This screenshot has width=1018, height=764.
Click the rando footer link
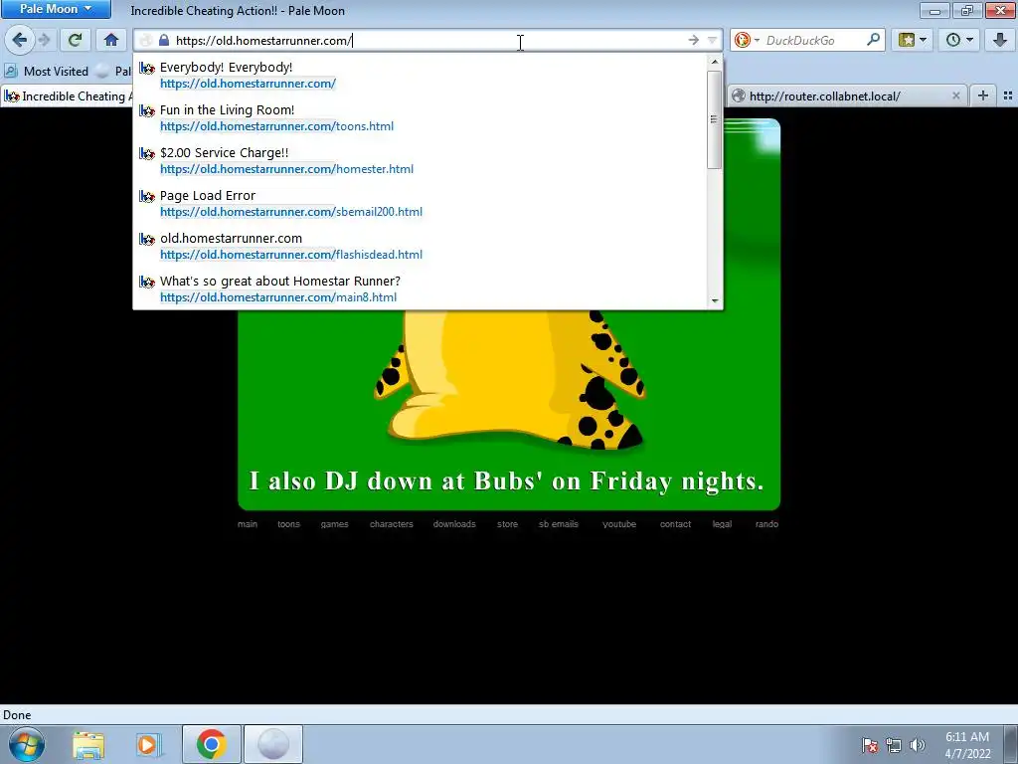click(x=766, y=524)
